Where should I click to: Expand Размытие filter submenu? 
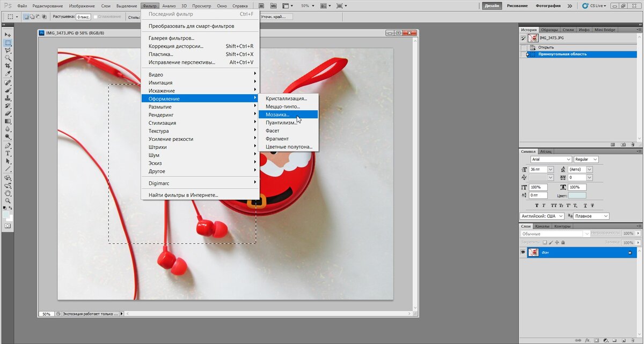click(x=200, y=107)
